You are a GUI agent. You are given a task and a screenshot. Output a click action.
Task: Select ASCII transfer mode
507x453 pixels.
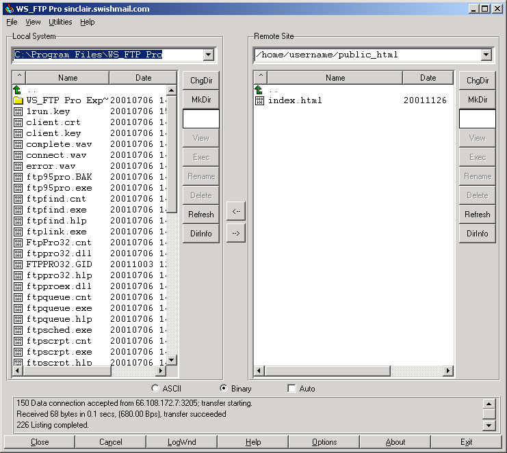pos(155,389)
